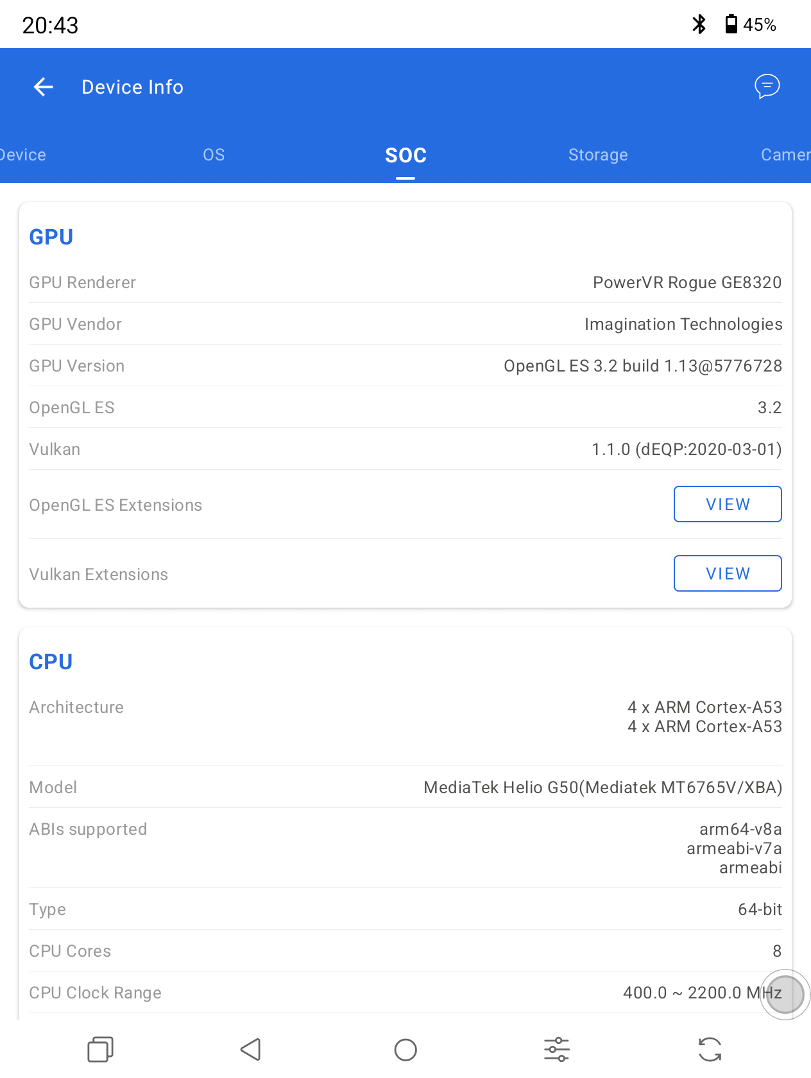This screenshot has height=1078, width=811.
Task: Tap the CPU section heading
Action: point(51,662)
